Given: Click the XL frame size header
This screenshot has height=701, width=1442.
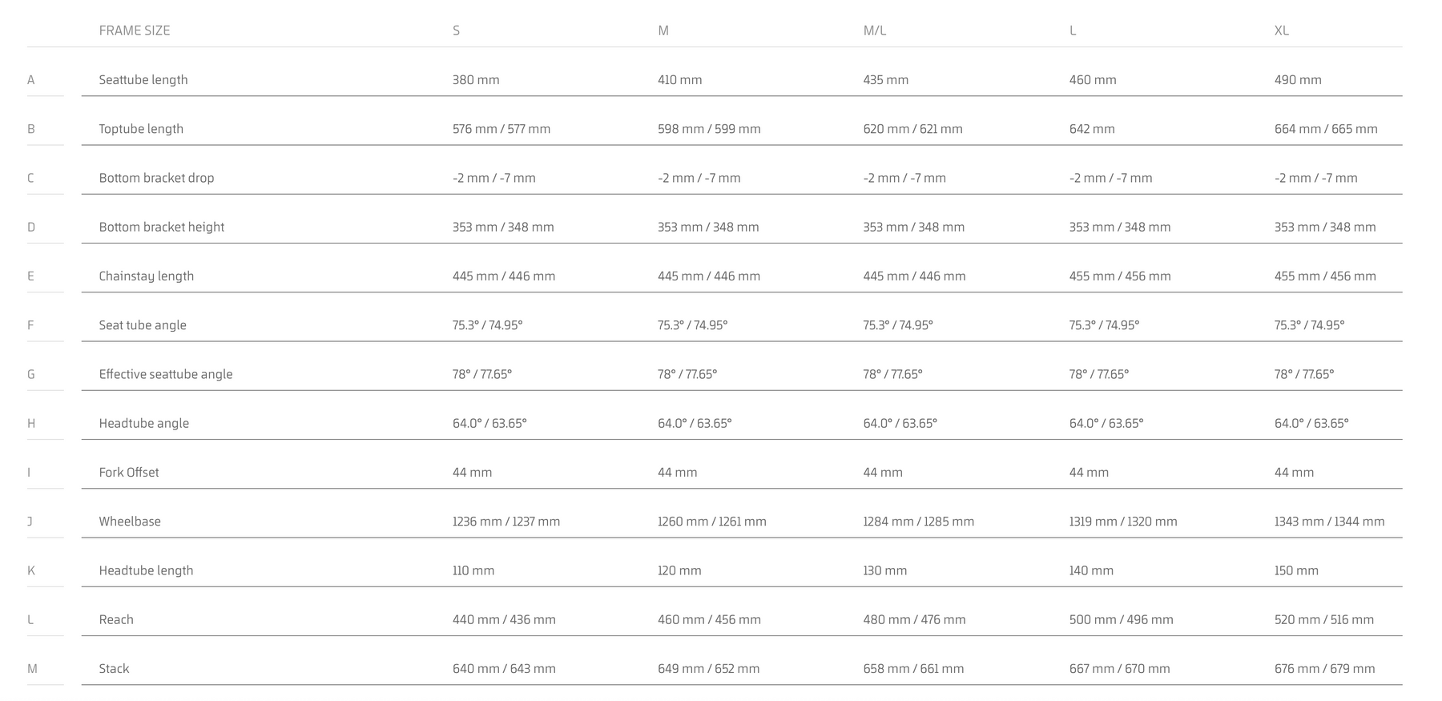Looking at the screenshot, I should (x=1281, y=30).
